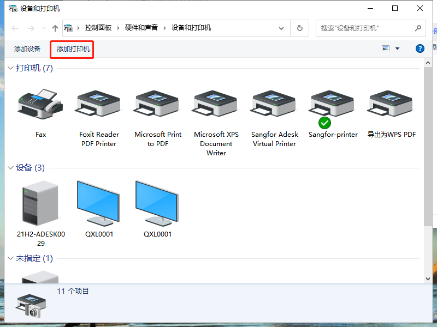437x327 pixels.
Task: Collapse the 设备 (3) group
Action: tap(10, 168)
